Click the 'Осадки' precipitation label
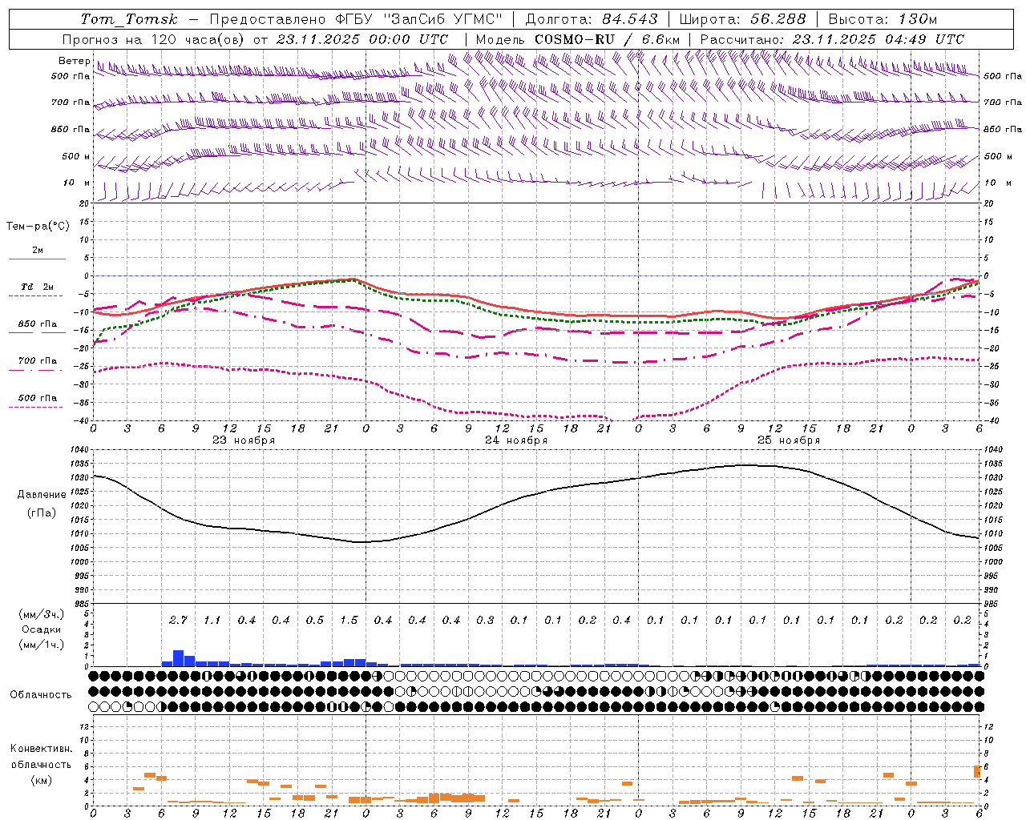 pyautogui.click(x=42, y=629)
